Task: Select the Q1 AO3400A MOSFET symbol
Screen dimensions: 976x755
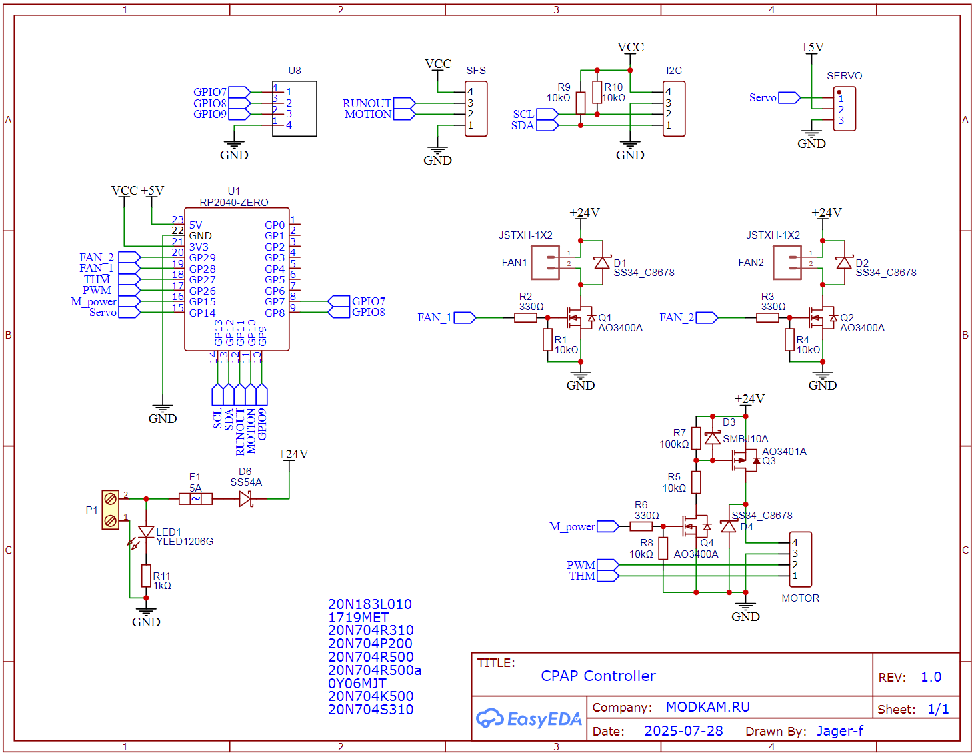Action: (579, 318)
